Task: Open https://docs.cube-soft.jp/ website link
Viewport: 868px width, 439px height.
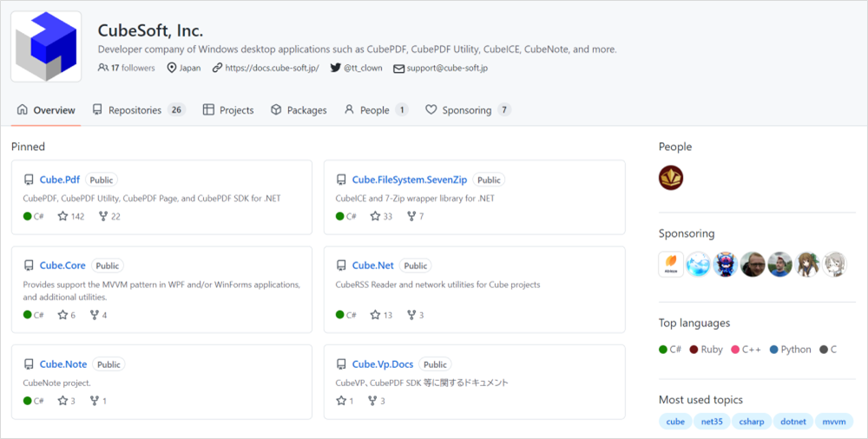Action: (272, 68)
